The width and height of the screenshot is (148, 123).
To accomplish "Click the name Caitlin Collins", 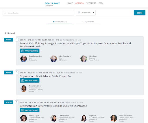I will point(64,116).
